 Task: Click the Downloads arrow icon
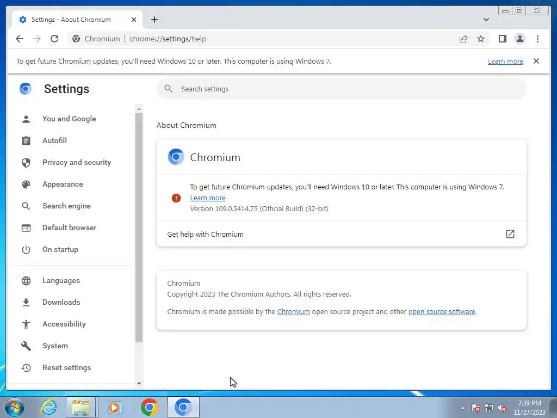click(x=26, y=303)
